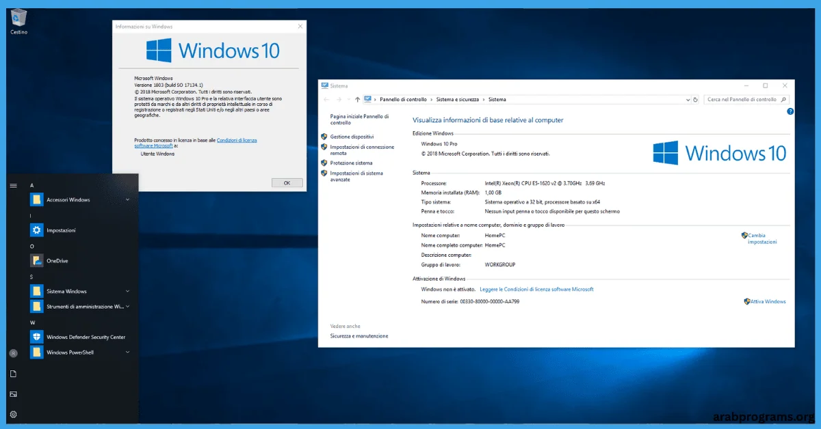The height and width of the screenshot is (429, 821).
Task: Click Attiva Windows link
Action: pyautogui.click(x=768, y=301)
